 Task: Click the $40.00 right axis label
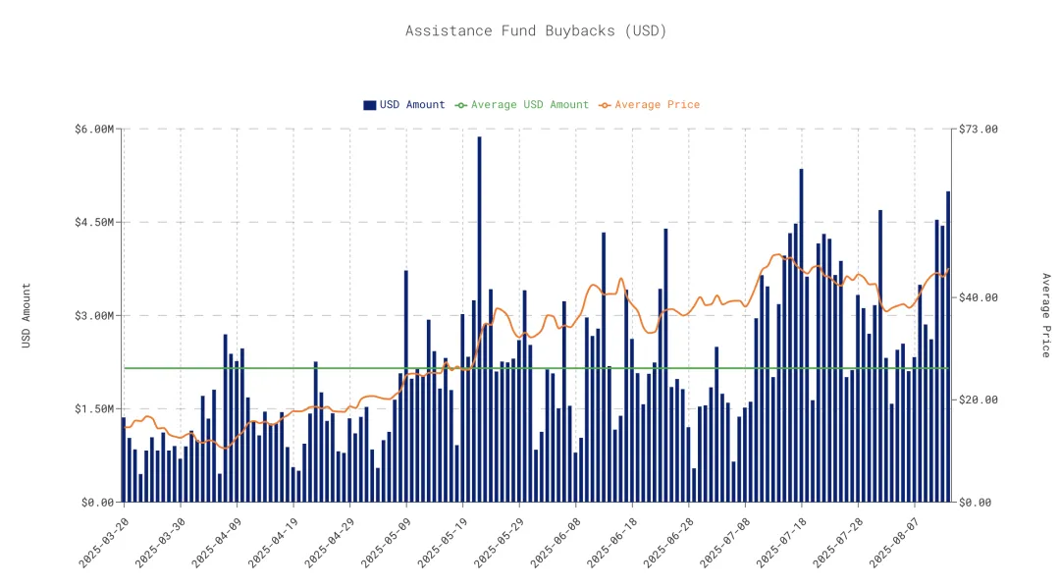coord(979,297)
